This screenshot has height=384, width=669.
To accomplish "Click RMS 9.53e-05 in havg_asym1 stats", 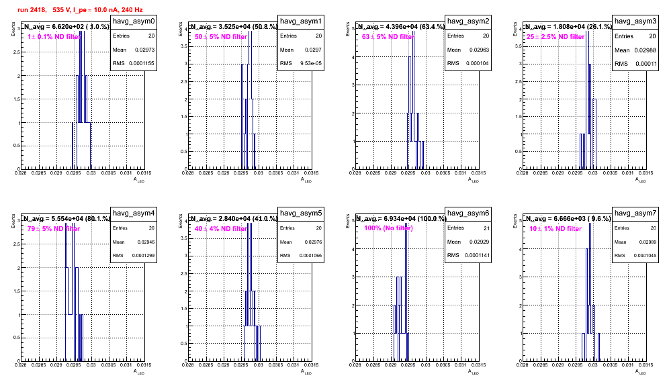I will click(301, 63).
